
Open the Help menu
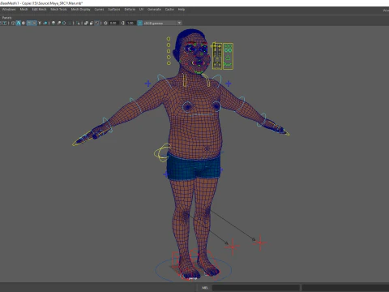click(x=182, y=10)
